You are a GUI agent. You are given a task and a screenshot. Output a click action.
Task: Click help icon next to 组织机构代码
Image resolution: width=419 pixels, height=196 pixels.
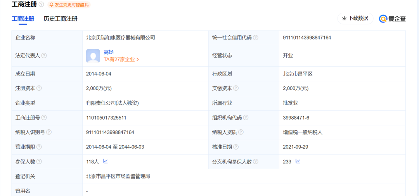(246, 118)
